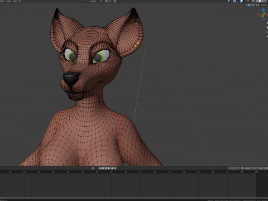Switch to rendered shading
The width and height of the screenshot is (268, 201).
pos(266,1)
